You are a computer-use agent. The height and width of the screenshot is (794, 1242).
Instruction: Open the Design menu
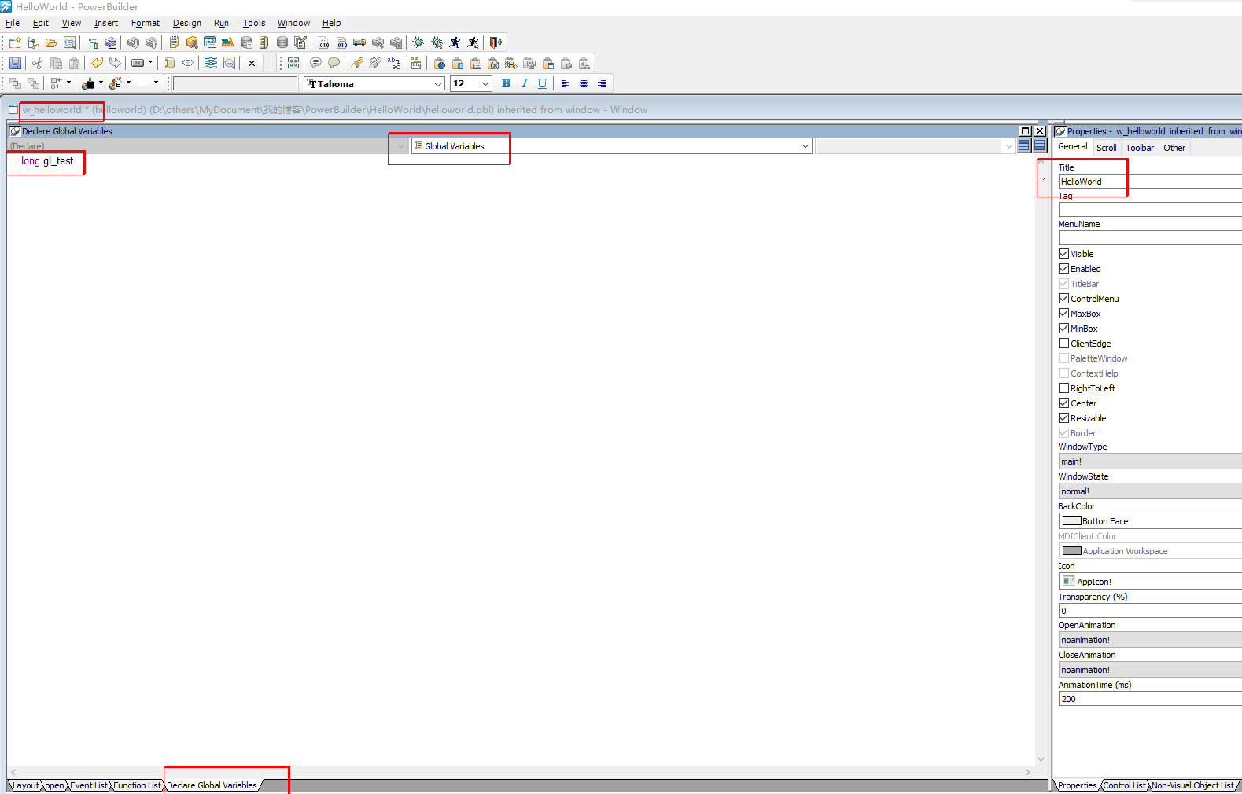187,23
